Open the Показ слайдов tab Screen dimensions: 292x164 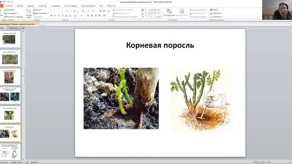point(70,6)
